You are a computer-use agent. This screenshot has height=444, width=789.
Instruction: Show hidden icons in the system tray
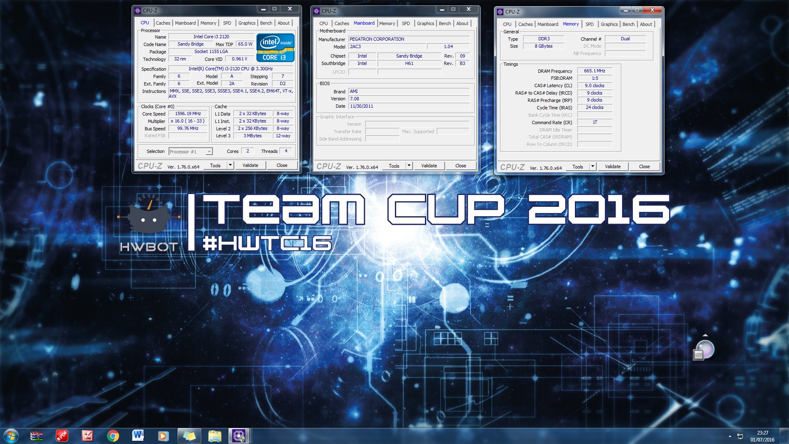(x=730, y=436)
